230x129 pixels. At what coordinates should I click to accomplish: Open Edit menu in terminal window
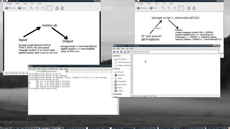pos(34,69)
